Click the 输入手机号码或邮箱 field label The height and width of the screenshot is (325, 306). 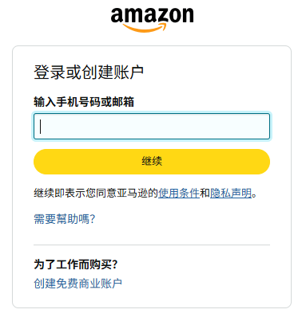point(84,102)
